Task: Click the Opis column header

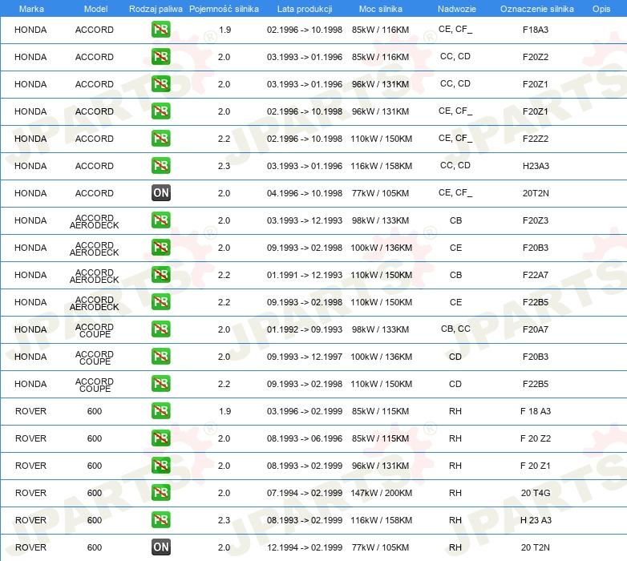Action: 601,8
